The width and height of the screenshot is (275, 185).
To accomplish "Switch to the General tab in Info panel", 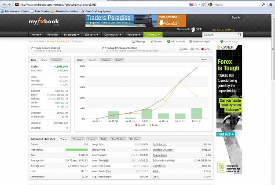I will point(56,60).
